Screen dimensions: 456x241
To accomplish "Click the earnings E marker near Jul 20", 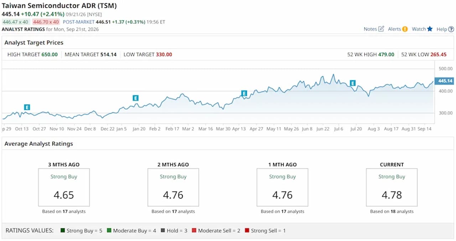I will tap(353, 83).
